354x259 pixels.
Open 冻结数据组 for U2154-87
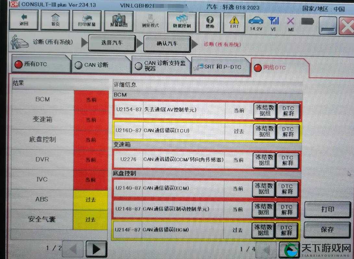pyautogui.click(x=265, y=111)
